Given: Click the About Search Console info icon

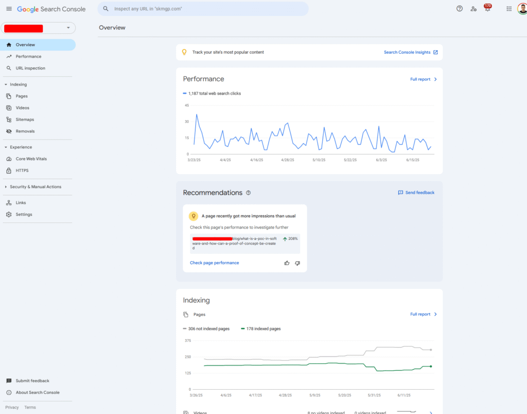Looking at the screenshot, I should click(x=9, y=392).
